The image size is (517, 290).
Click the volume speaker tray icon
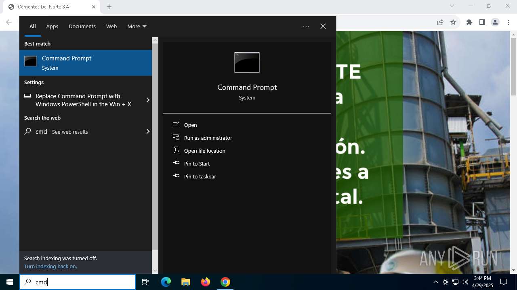click(465, 282)
